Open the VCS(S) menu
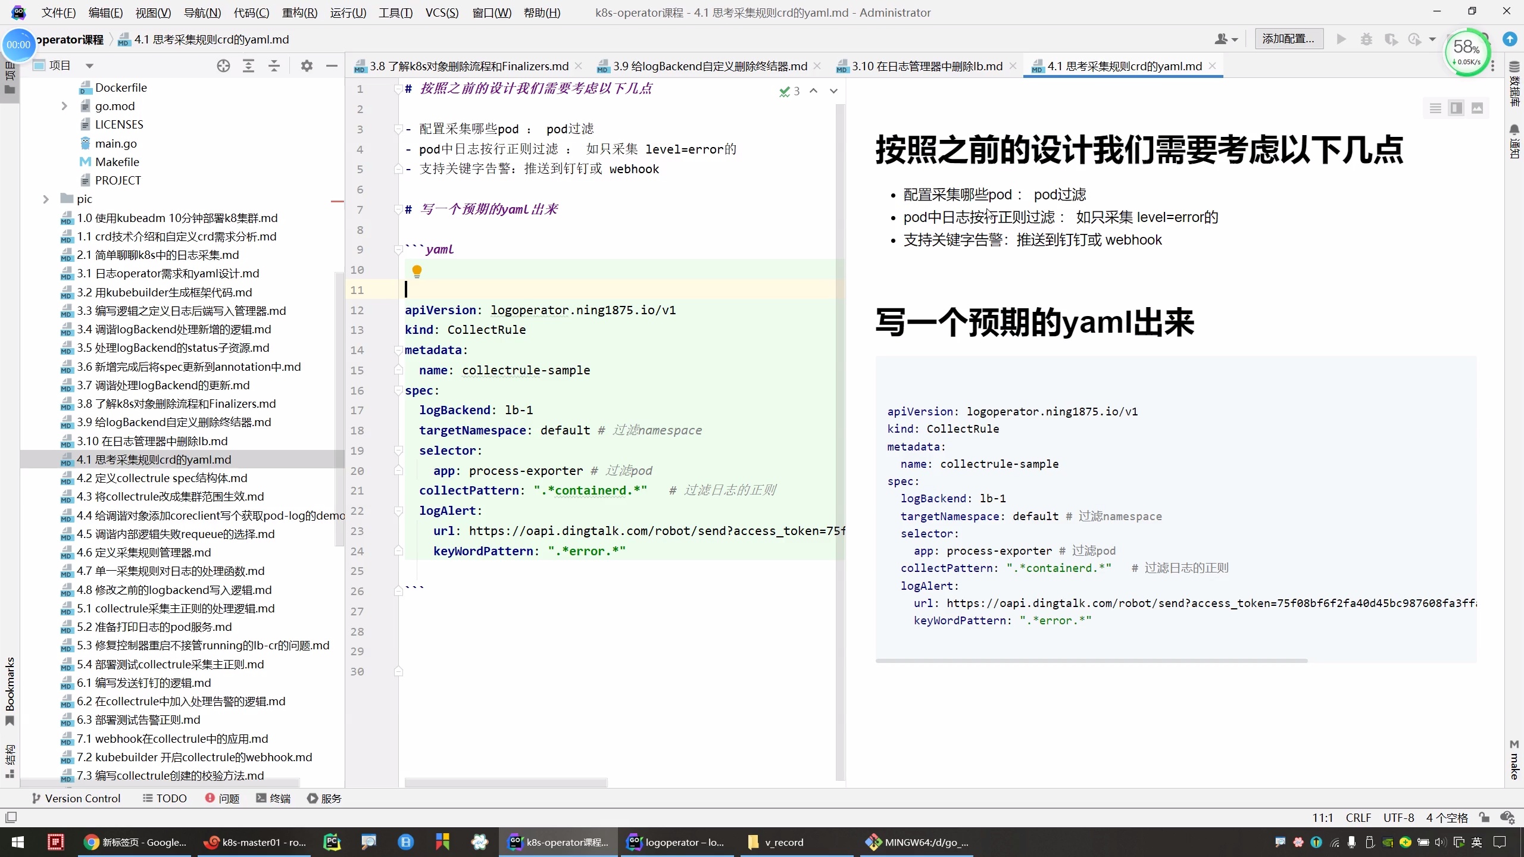The image size is (1524, 857). click(441, 12)
